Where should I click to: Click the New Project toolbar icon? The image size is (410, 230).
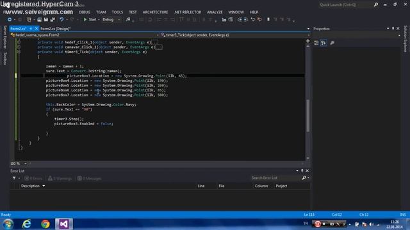click(x=29, y=20)
